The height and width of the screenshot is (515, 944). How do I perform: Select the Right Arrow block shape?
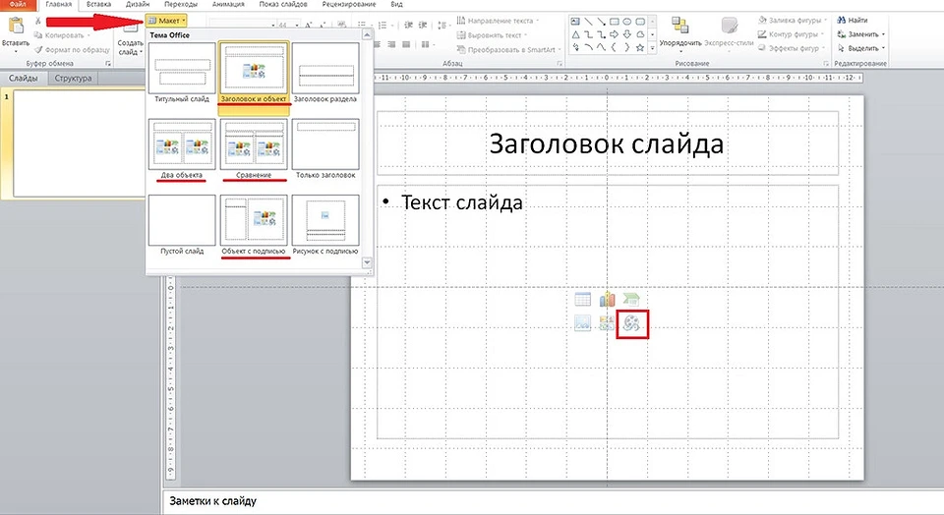click(x=614, y=34)
